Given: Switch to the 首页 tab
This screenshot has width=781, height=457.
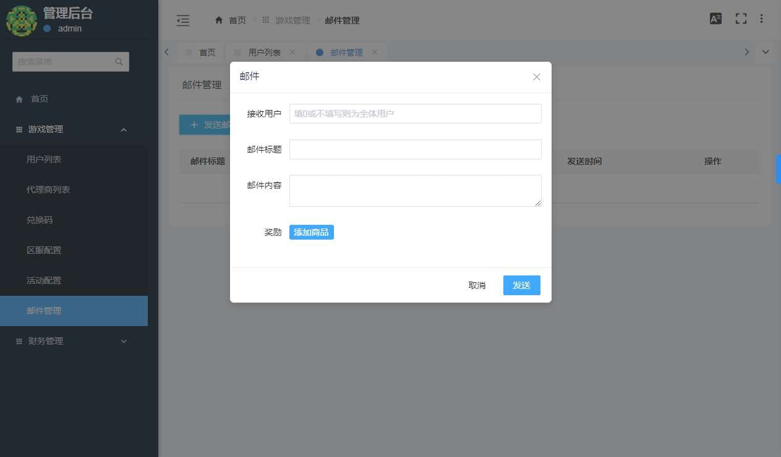Looking at the screenshot, I should pyautogui.click(x=206, y=52).
